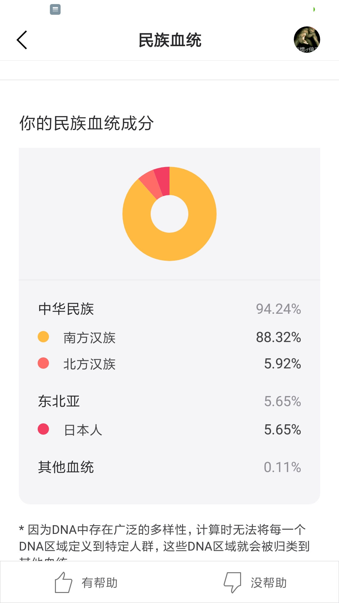Image resolution: width=339 pixels, height=603 pixels.
Task: Tap the back arrow icon
Action: (22, 40)
